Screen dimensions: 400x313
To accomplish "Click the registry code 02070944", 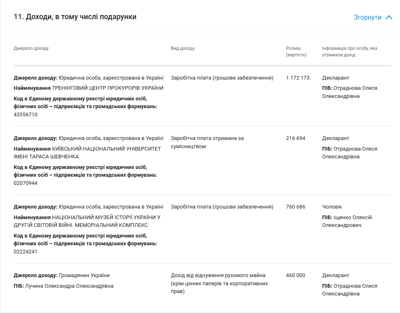I will 25,183.
